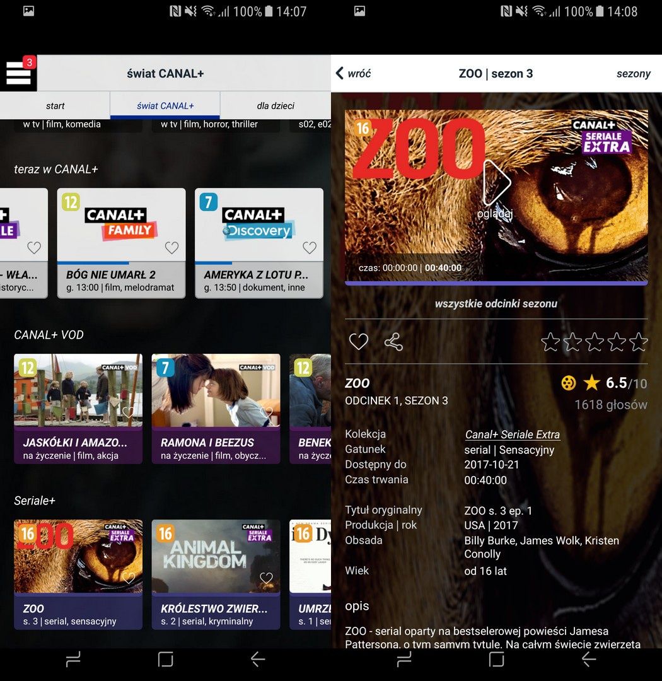Rate ZOO with four stars
The width and height of the screenshot is (662, 681).
[x=617, y=342]
